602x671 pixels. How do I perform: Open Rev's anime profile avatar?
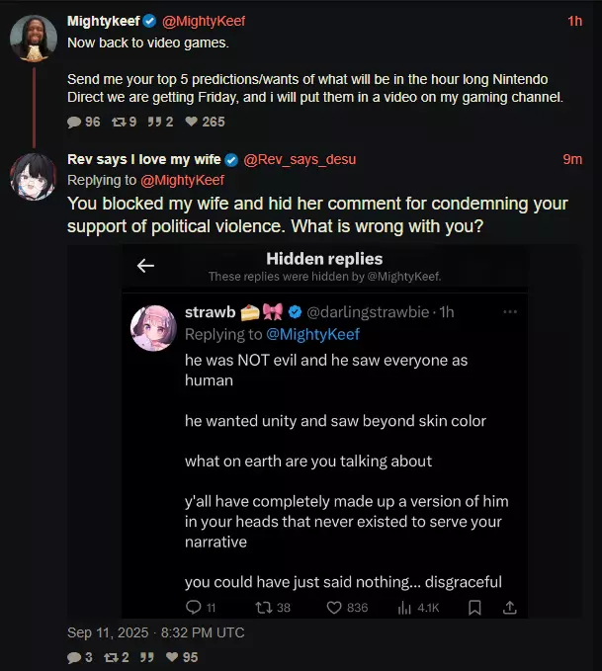(x=34, y=177)
